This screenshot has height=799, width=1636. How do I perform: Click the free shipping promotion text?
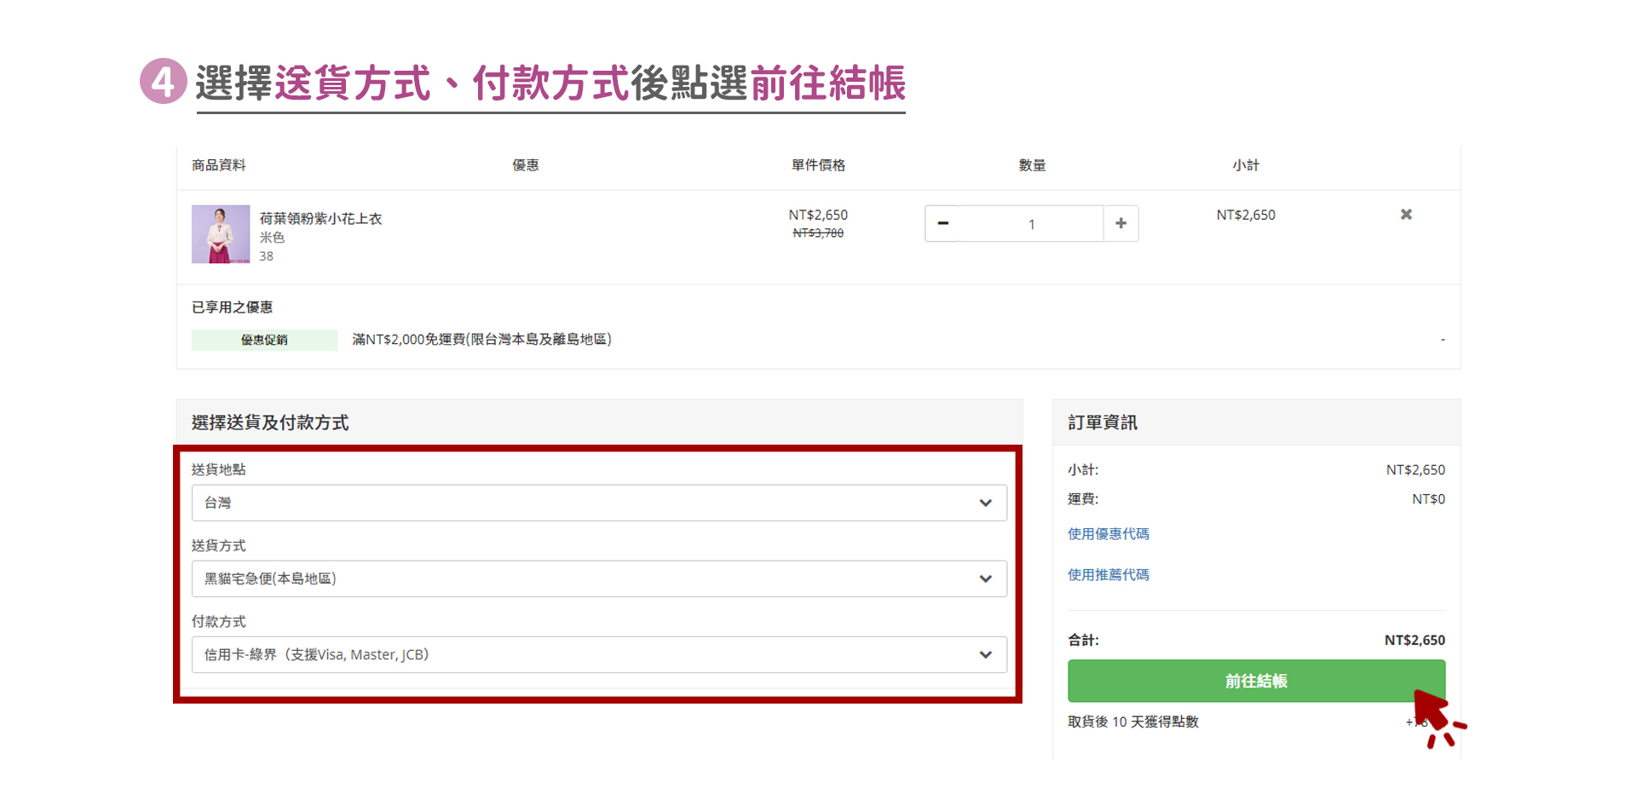point(481,340)
